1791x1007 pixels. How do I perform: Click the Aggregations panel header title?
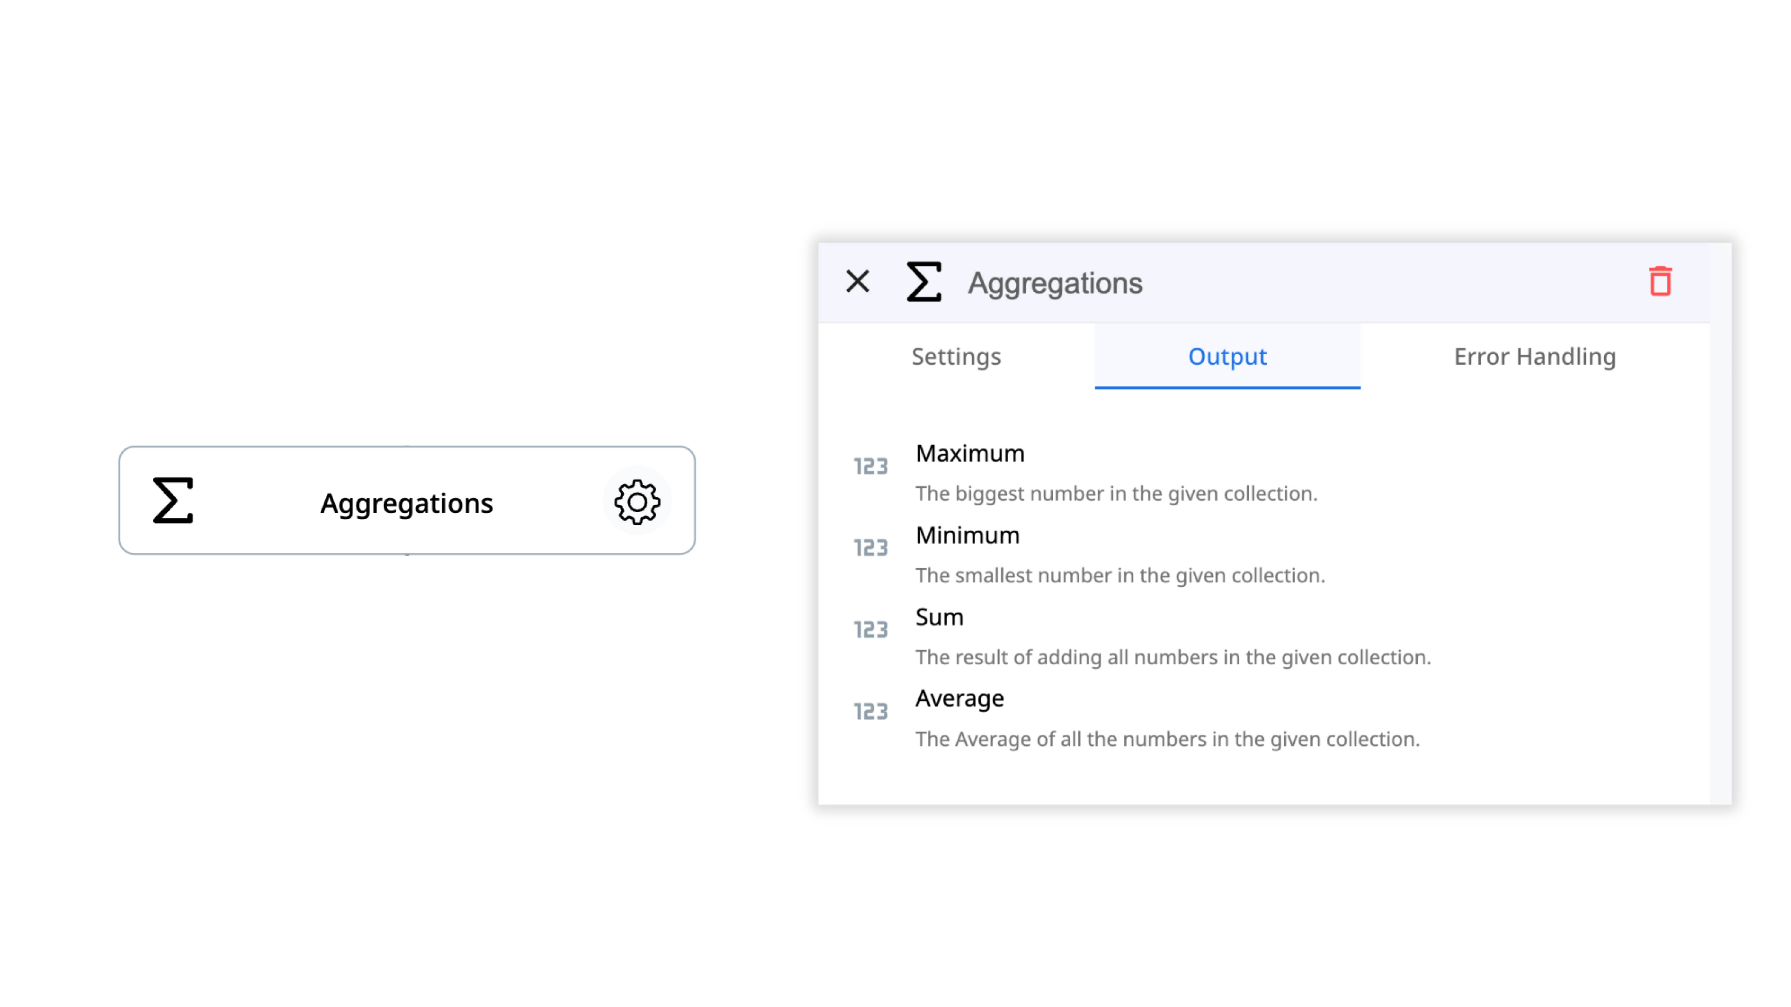pyautogui.click(x=1055, y=283)
